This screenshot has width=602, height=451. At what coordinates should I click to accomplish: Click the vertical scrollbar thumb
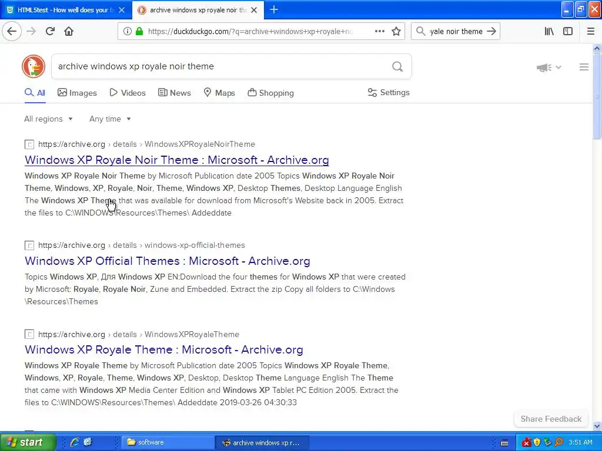tap(597, 96)
